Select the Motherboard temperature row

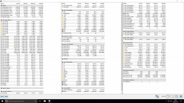tap(83, 13)
